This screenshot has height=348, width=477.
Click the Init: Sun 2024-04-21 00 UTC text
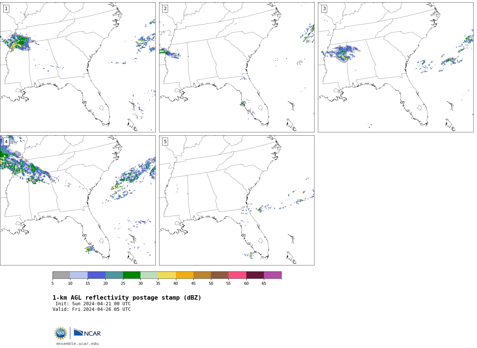click(93, 304)
